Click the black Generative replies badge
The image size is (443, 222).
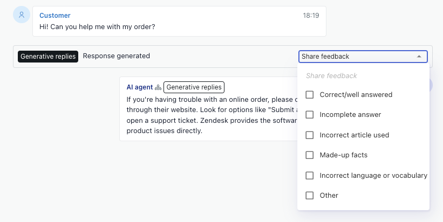(x=48, y=57)
